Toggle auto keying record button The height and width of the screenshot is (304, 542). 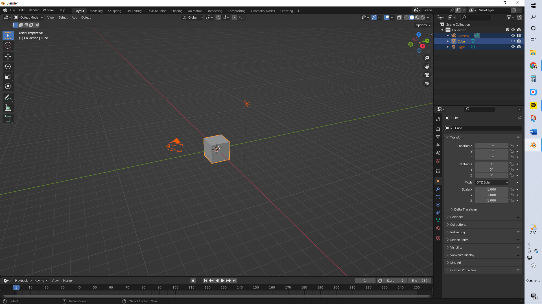[x=193, y=281]
